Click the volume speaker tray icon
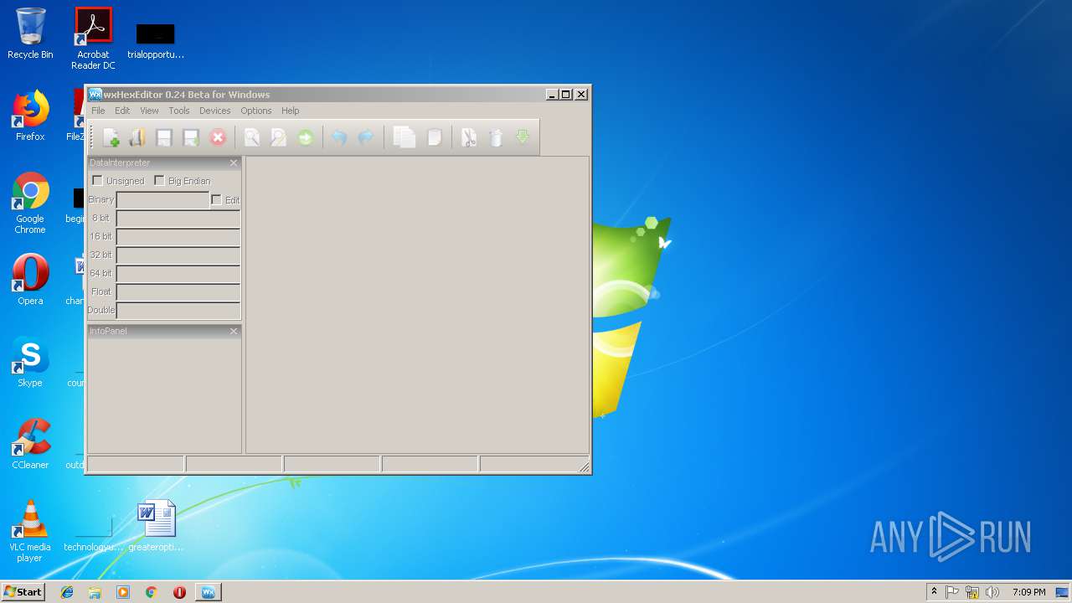 (x=992, y=592)
